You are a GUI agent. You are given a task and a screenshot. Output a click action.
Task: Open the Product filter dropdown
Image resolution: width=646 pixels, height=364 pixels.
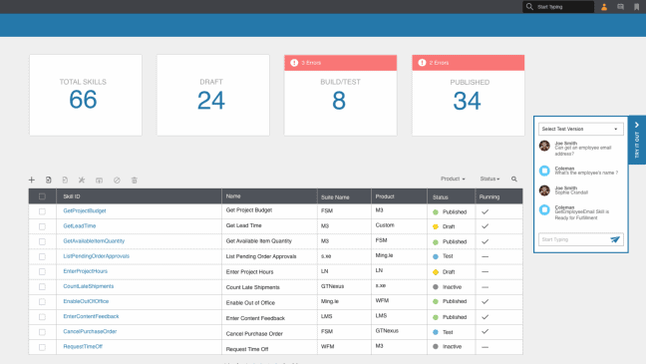tap(453, 179)
